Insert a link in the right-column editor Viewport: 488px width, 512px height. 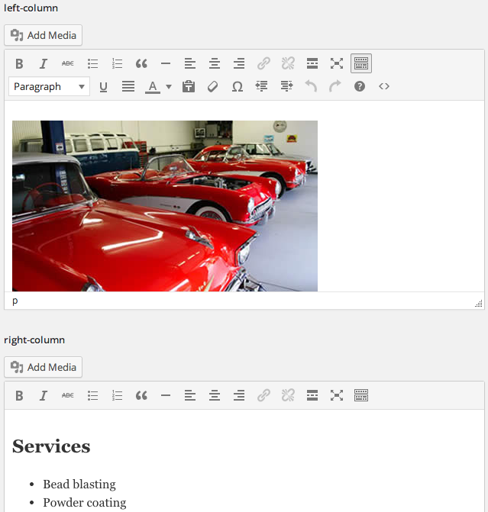pos(263,395)
